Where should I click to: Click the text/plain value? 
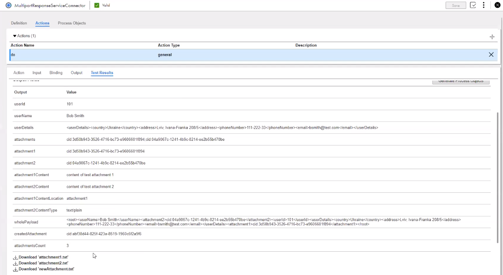click(74, 210)
